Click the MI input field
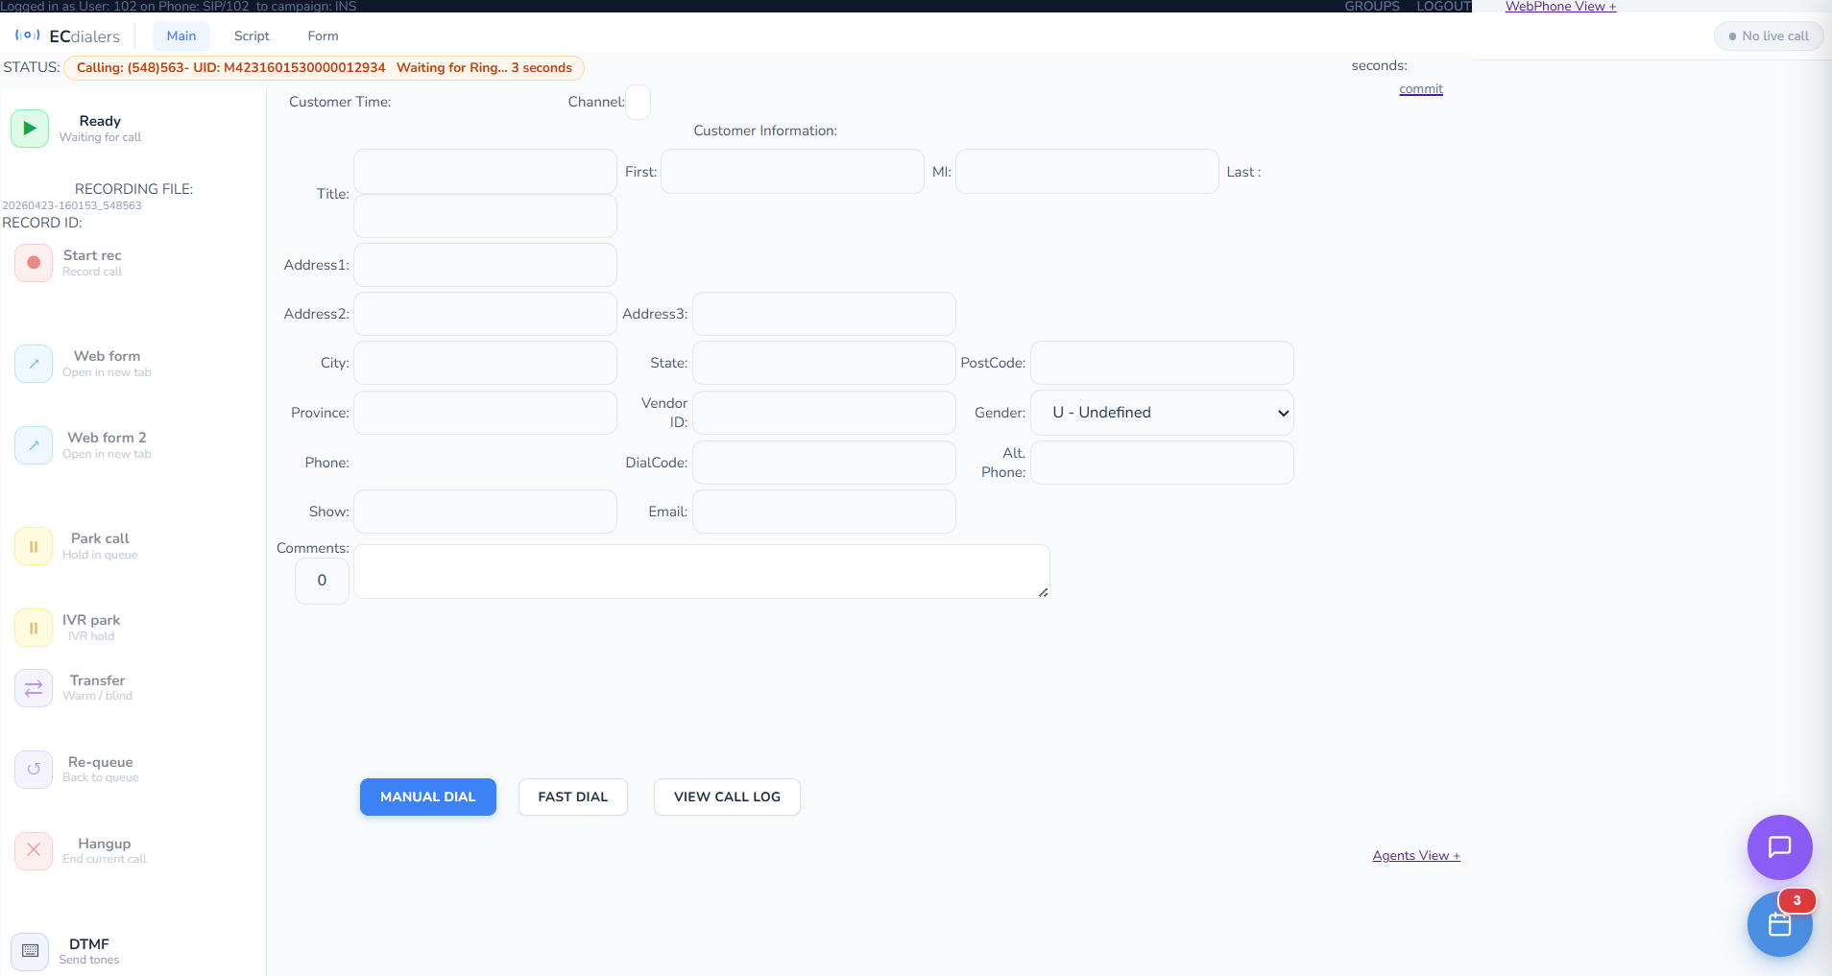This screenshot has width=1832, height=976. pos(1087,172)
